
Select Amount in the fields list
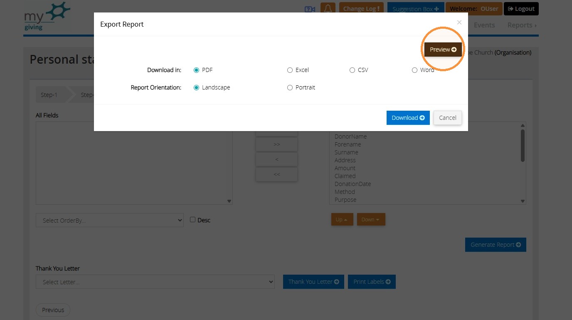point(345,168)
